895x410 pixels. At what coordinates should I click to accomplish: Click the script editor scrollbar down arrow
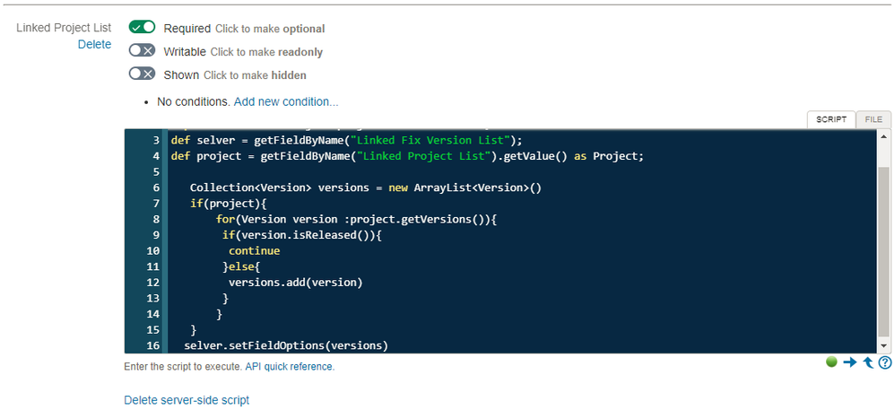(883, 346)
